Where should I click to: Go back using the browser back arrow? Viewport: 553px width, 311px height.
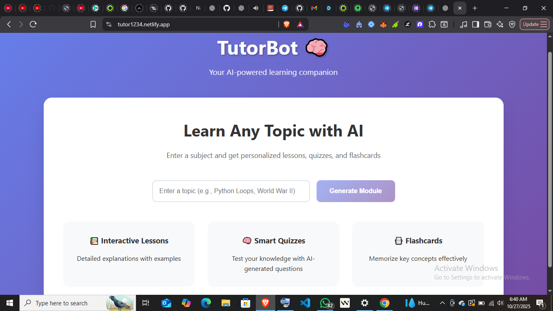pyautogui.click(x=9, y=24)
